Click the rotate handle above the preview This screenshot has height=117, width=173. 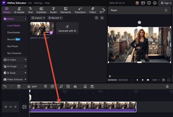(139, 22)
